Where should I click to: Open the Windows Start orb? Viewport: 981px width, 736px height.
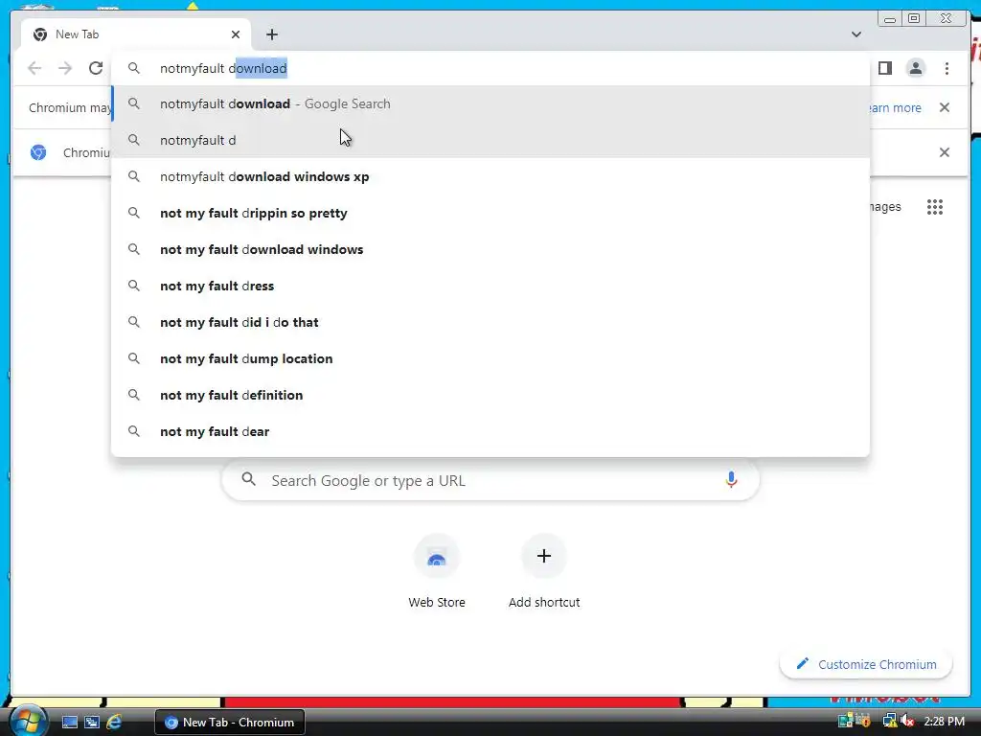coord(28,721)
